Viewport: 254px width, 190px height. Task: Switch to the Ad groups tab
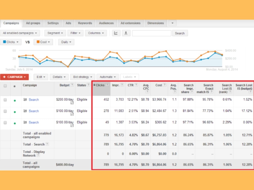point(33,23)
